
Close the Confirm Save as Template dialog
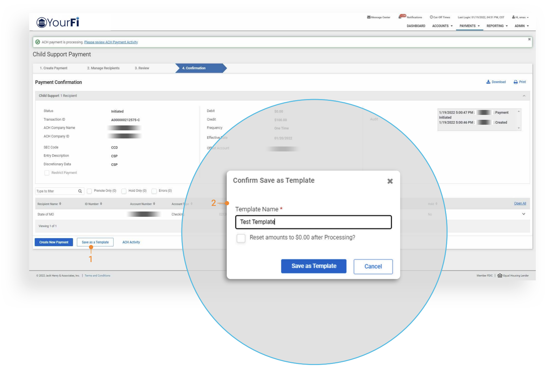coord(390,181)
